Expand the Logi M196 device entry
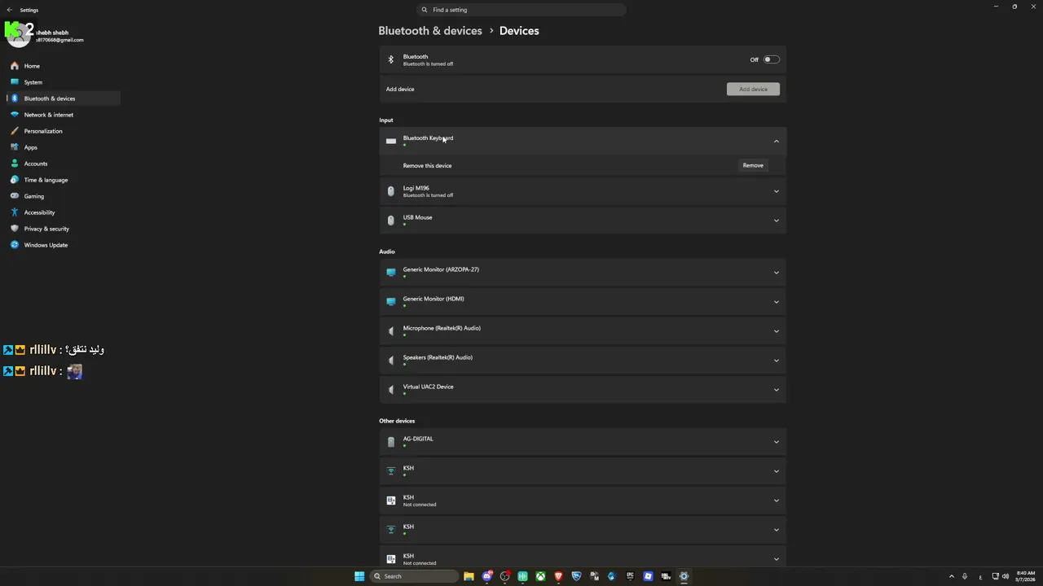The image size is (1043, 586). click(x=776, y=191)
